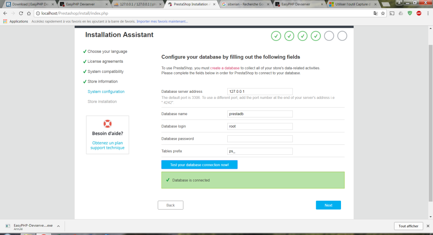Bookmark this page with the star icon
The height and width of the screenshot is (235, 433).
(383, 13)
